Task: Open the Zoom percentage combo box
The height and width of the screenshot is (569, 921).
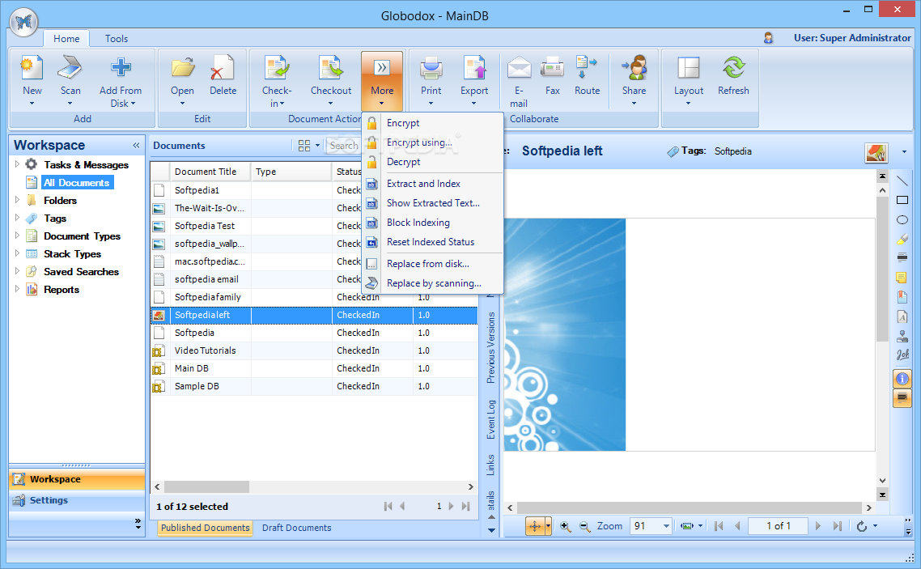Action: pyautogui.click(x=651, y=526)
